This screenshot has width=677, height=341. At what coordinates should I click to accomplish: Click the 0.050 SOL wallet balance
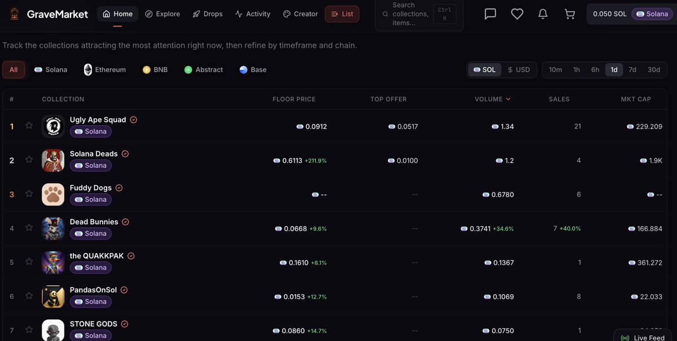click(x=610, y=14)
